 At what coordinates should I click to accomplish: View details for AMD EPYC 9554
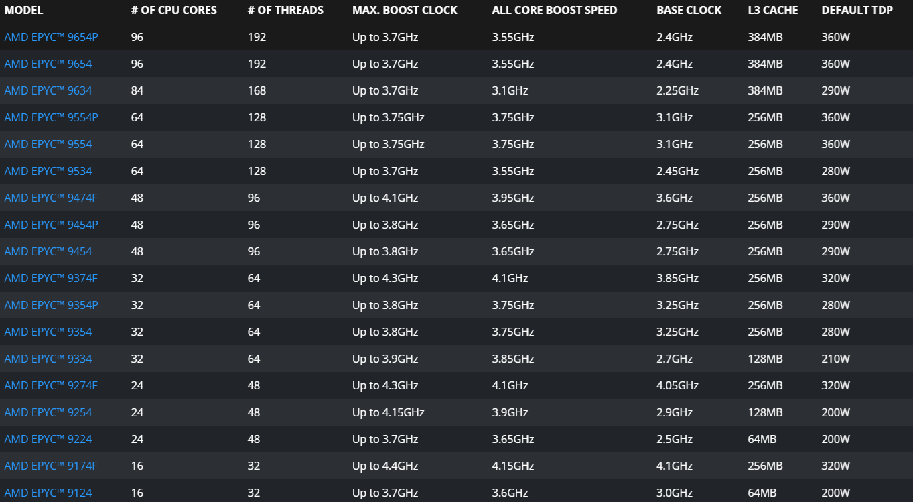48,144
